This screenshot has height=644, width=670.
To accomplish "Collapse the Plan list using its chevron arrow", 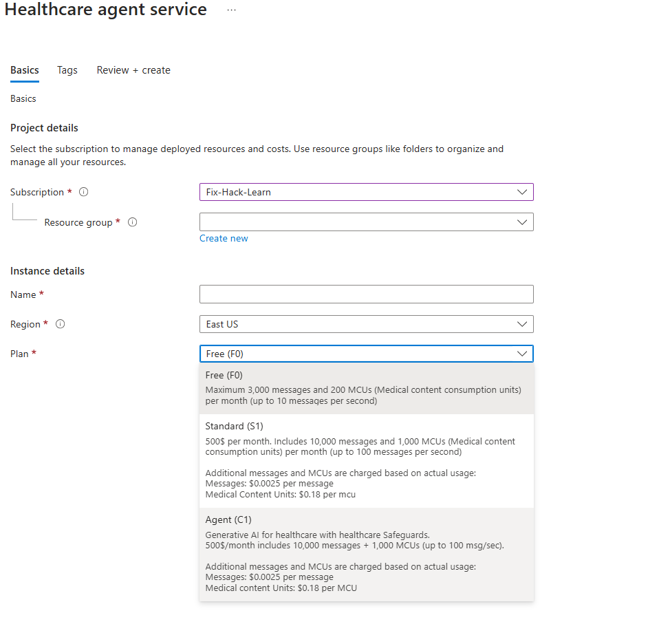I will 522,354.
